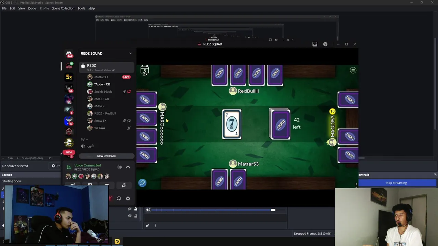The width and height of the screenshot is (438, 246).
Task: Zoom in preview with plus icon
Action: 18,158
